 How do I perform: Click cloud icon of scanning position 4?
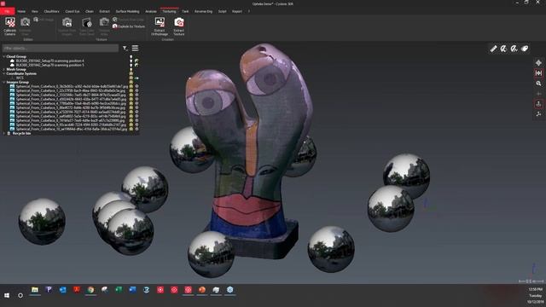tap(12, 61)
